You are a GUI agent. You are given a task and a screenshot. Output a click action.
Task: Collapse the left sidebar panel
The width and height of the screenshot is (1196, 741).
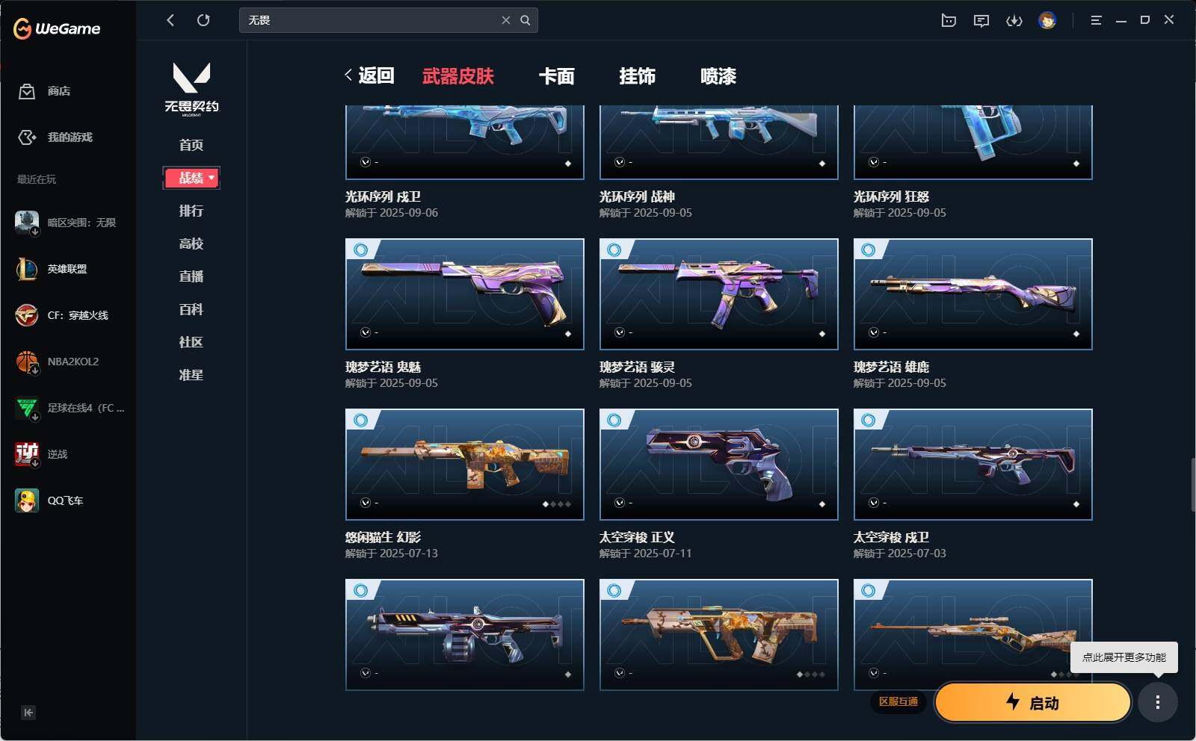point(28,712)
